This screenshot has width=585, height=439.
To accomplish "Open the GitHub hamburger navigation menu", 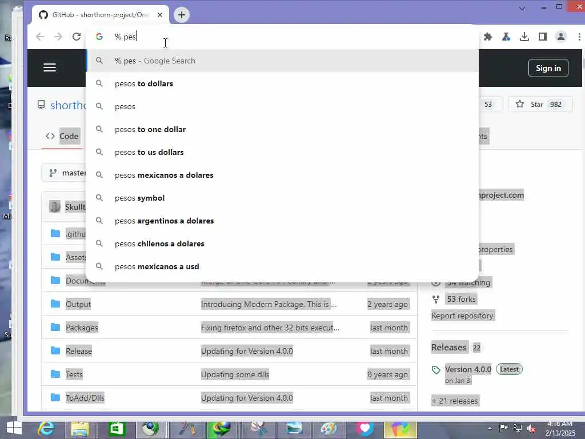I will [x=50, y=67].
